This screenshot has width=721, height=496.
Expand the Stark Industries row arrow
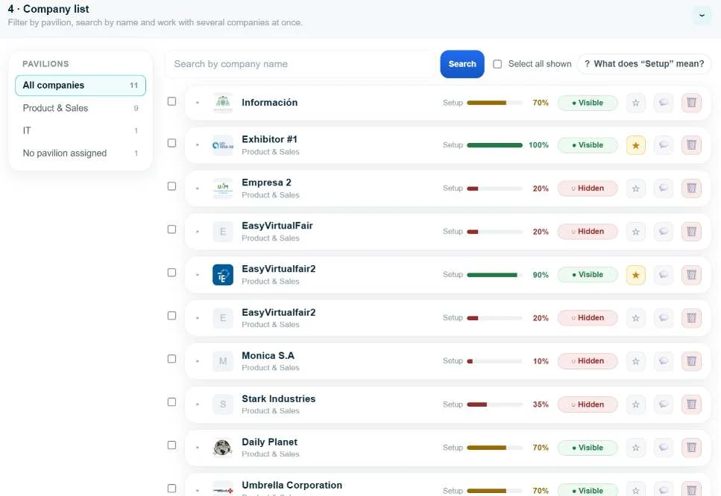[198, 404]
